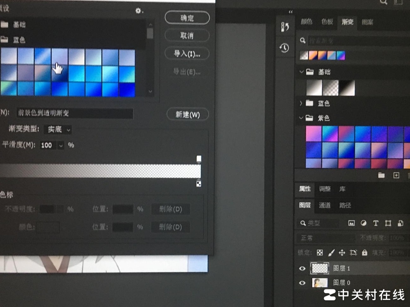Switch to the 色板 tab

coord(327,22)
